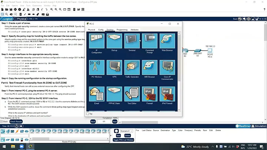Open File Explorer from the taskbar

click(x=13, y=146)
